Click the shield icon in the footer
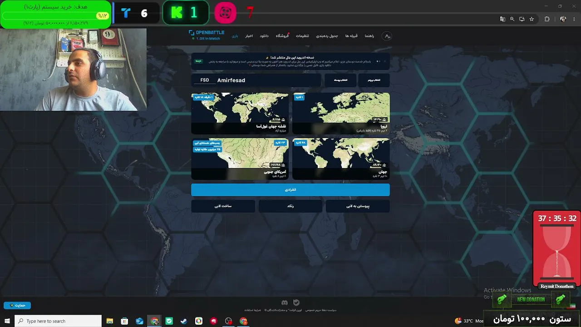 tap(296, 302)
